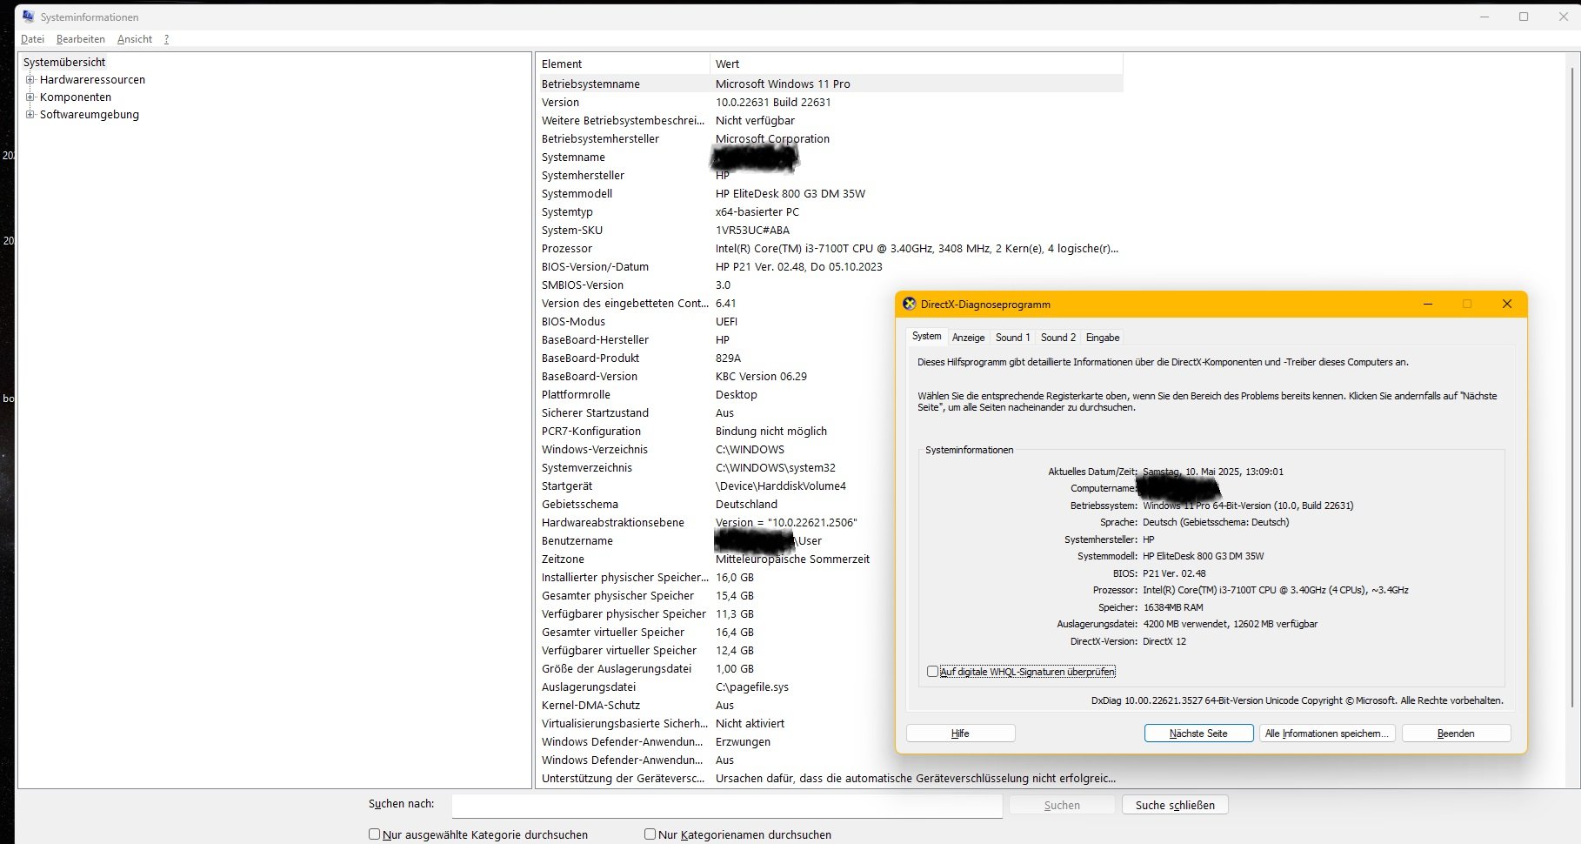Click into the 'Suchen nach' input field
The height and width of the screenshot is (844, 1581).
727,806
